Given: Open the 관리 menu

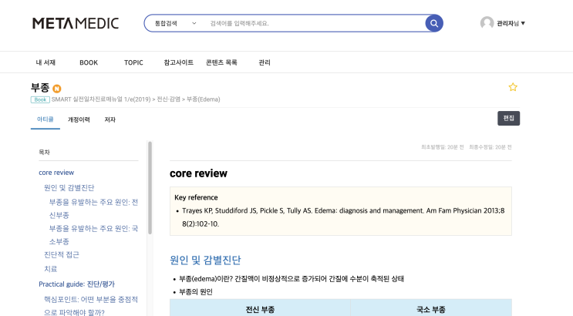Looking at the screenshot, I should pos(265,62).
